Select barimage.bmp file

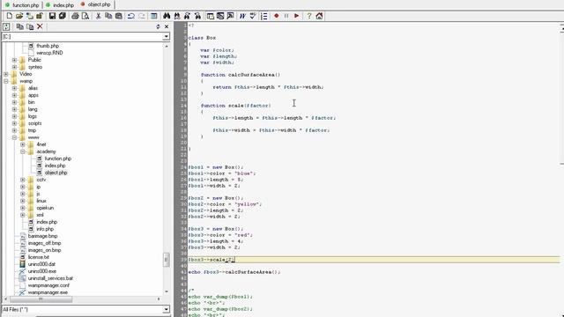(x=42, y=236)
